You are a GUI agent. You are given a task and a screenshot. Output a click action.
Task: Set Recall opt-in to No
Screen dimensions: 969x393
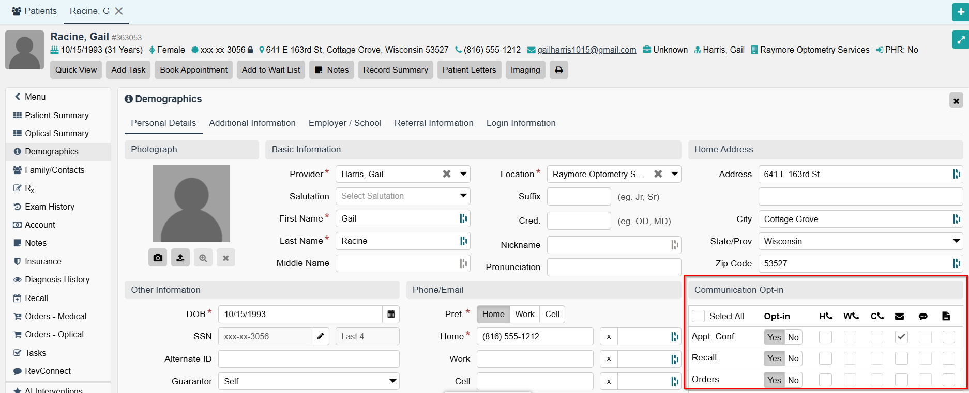pyautogui.click(x=793, y=358)
